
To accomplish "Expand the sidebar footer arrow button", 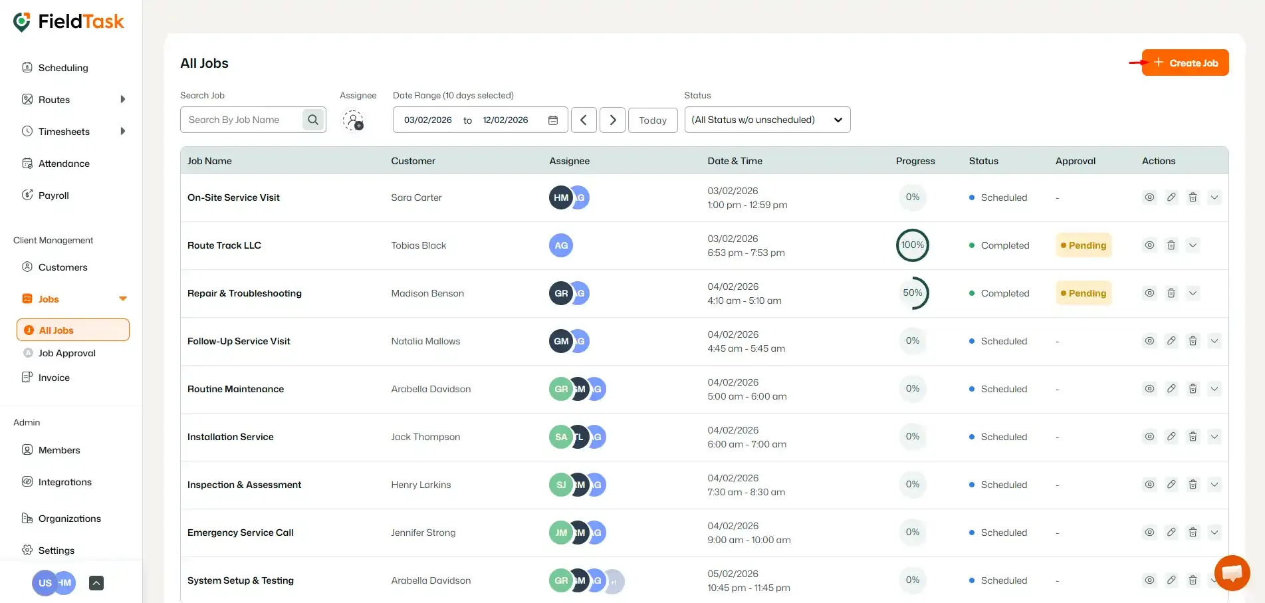I will 96,583.
